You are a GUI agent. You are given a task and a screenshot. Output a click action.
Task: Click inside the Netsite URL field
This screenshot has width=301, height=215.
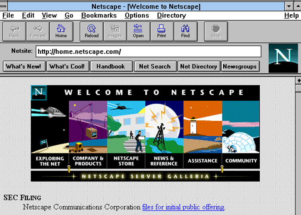coord(148,52)
